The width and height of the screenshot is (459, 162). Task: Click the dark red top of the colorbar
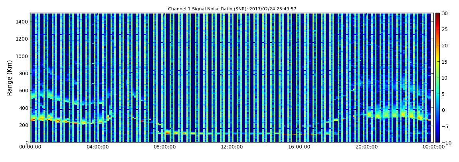[x=437, y=15]
